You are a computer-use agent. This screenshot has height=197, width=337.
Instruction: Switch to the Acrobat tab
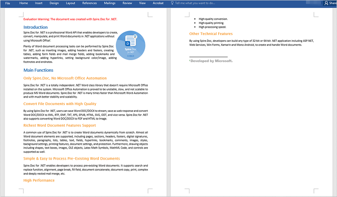tap(158, 3)
